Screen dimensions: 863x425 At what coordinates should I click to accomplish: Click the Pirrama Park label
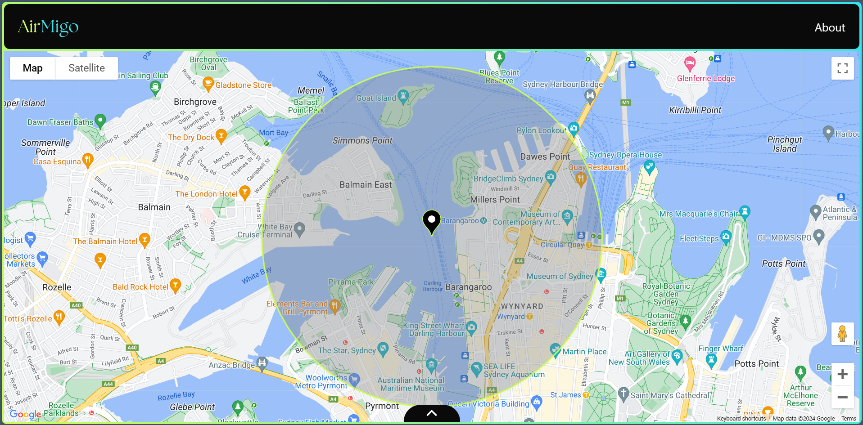tap(351, 282)
